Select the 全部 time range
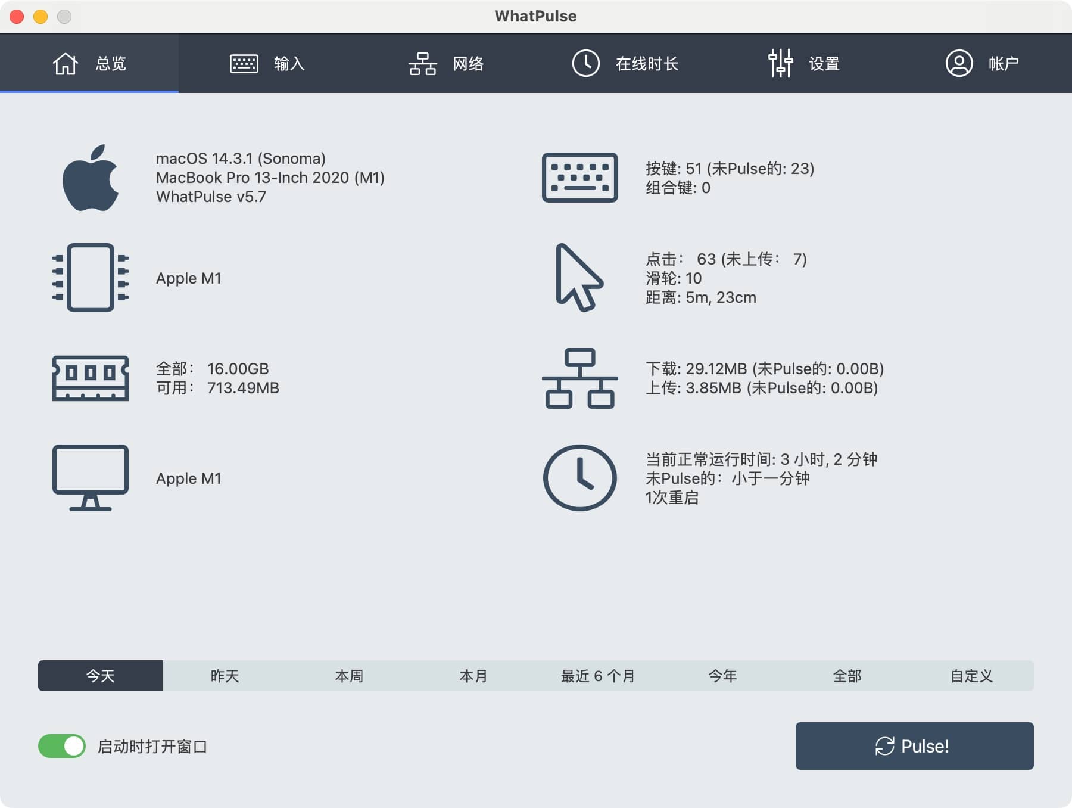1072x808 pixels. click(x=847, y=676)
